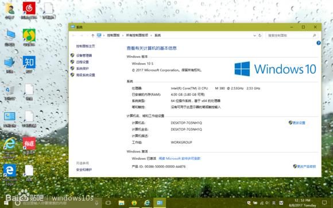Select DESKTOP-7G5NH1Q in the 计算机名 row

(186, 123)
